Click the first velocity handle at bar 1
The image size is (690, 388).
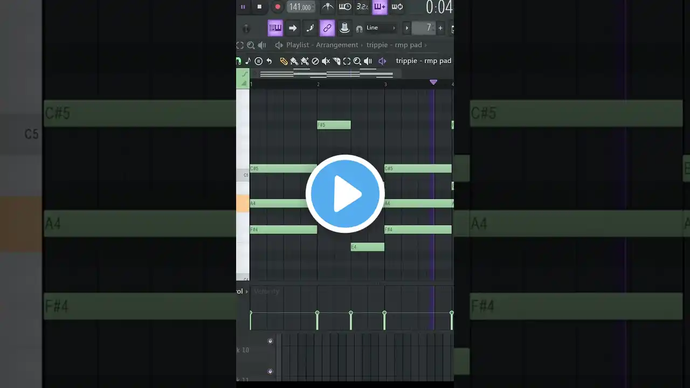[x=251, y=313]
